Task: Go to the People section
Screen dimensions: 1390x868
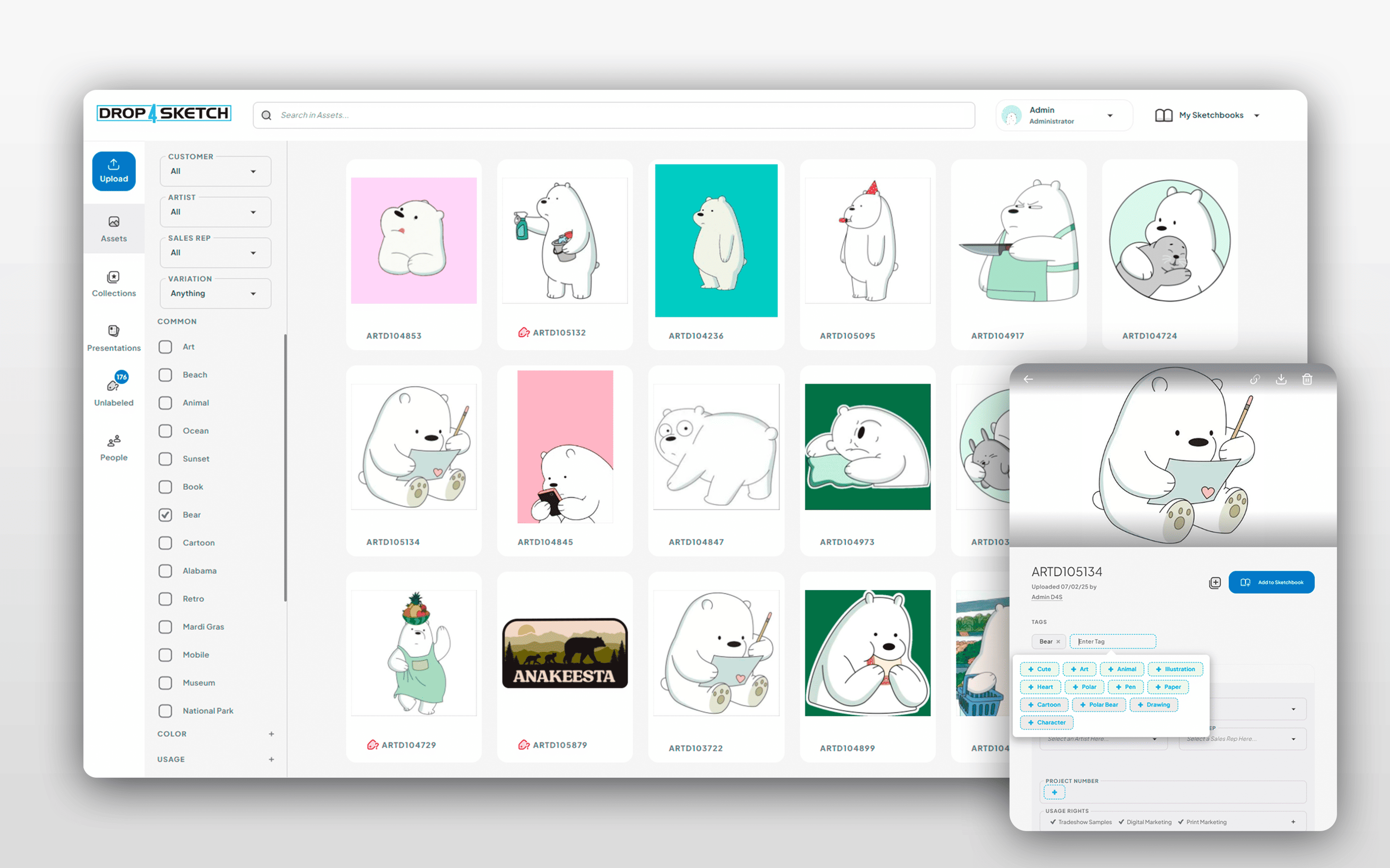Action: pyautogui.click(x=114, y=448)
